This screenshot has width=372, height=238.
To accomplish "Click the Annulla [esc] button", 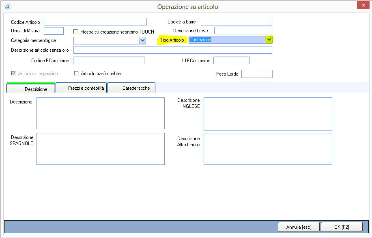I will (x=299, y=227).
